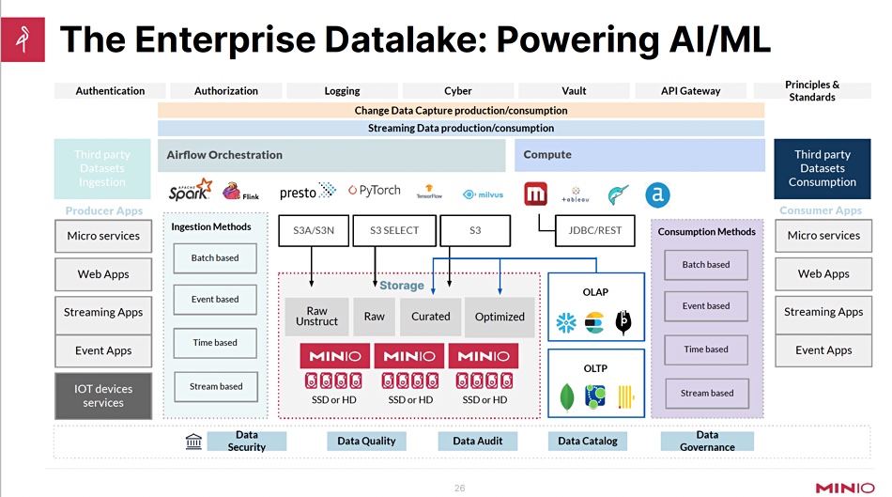Click the Authorization header box
The height and width of the screenshot is (497, 892).
coord(226,90)
